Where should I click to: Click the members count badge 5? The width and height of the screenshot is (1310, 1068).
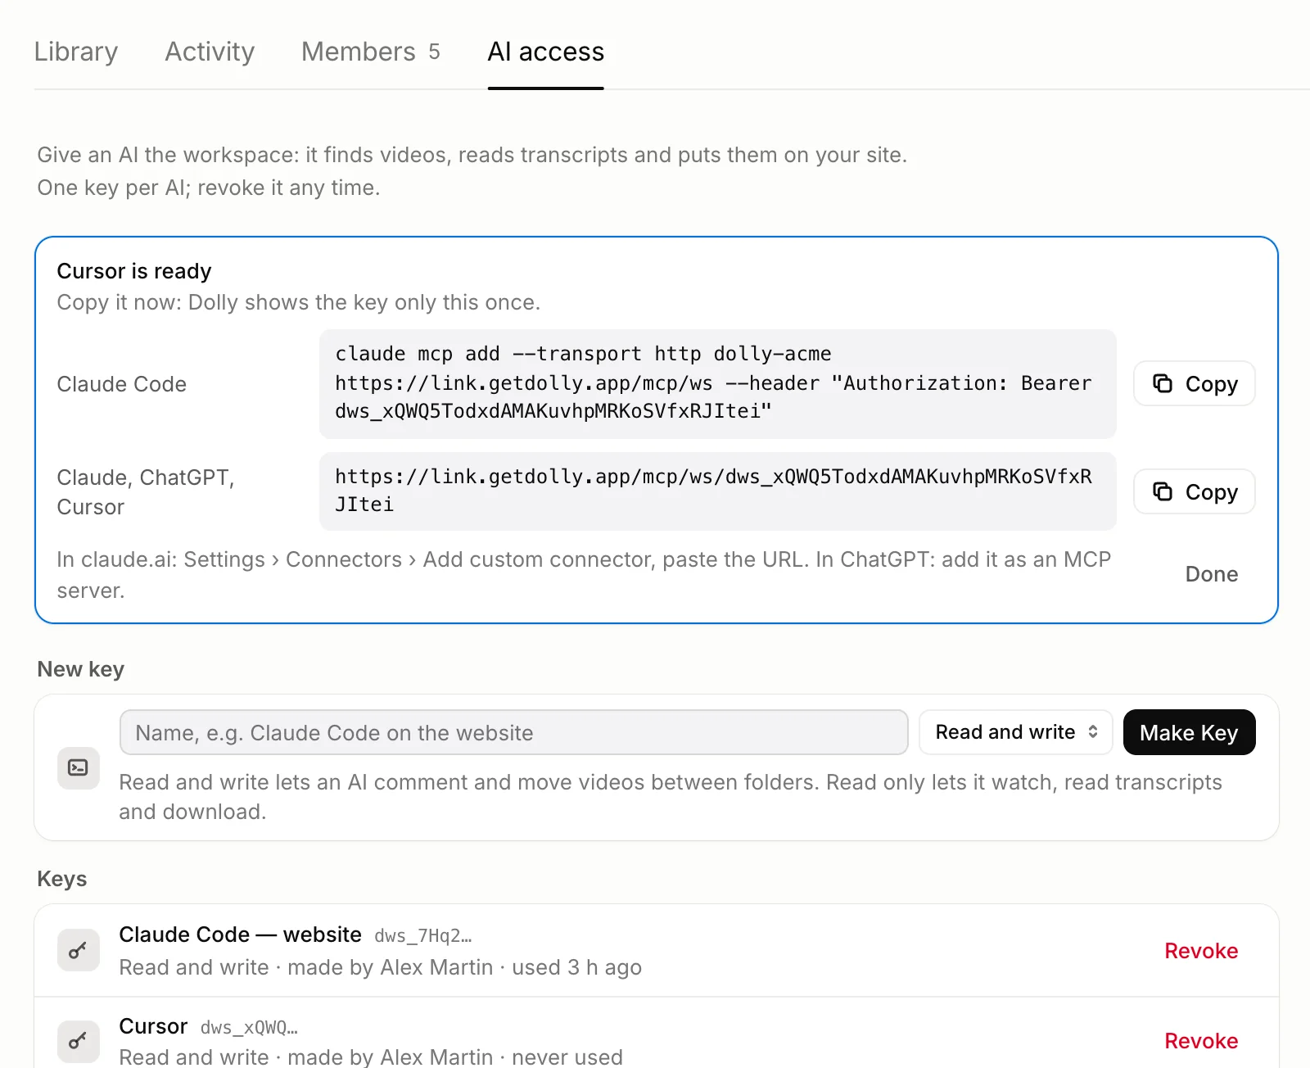pyautogui.click(x=434, y=52)
